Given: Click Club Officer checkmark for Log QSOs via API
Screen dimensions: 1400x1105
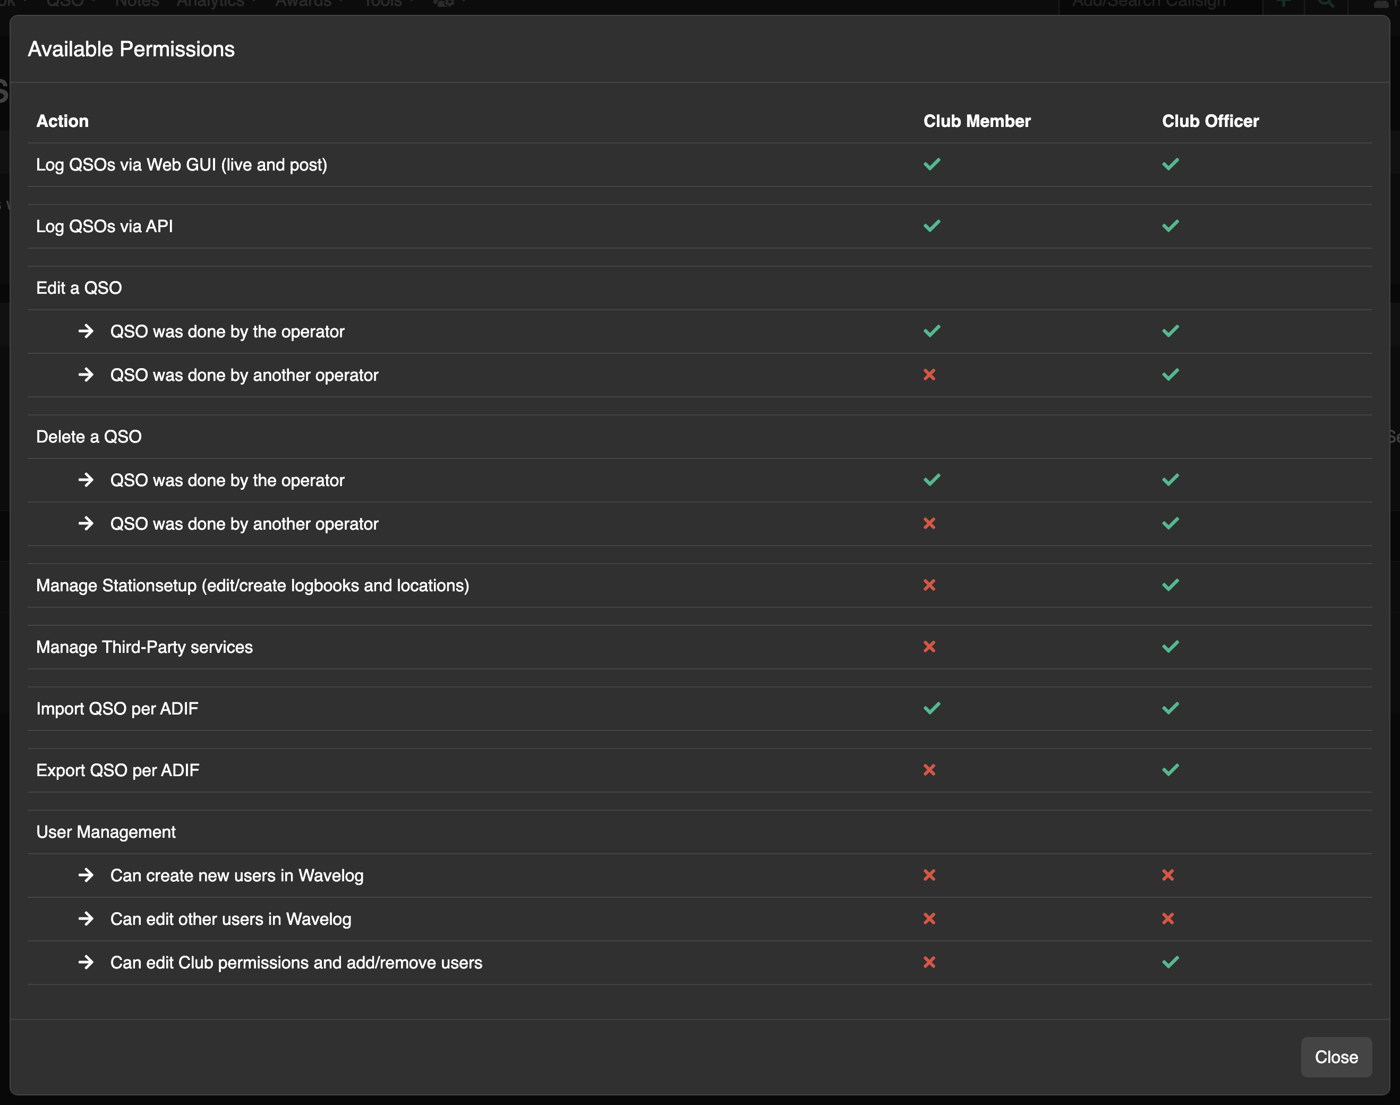Looking at the screenshot, I should 1171,226.
